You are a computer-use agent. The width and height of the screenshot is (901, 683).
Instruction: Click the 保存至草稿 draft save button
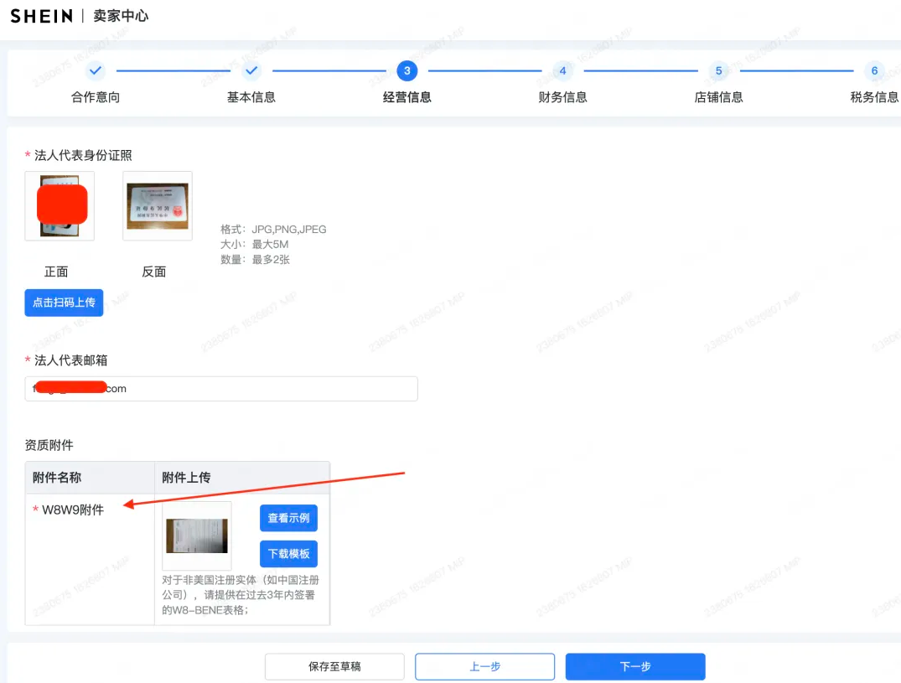[x=334, y=666]
